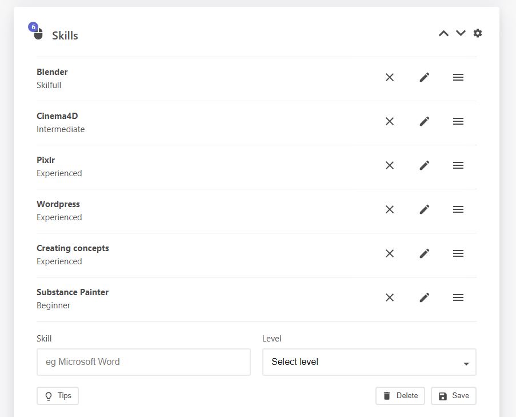Open the Tips button

(x=58, y=396)
